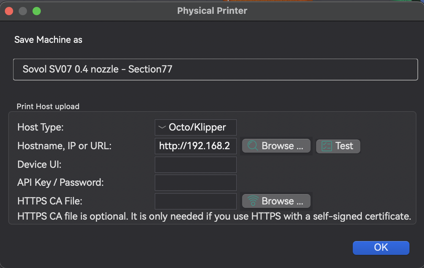Click the Physical Printer title bar
The height and width of the screenshot is (268, 424).
coord(212,11)
